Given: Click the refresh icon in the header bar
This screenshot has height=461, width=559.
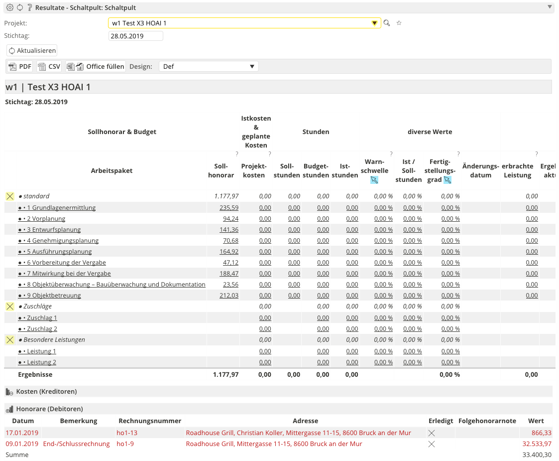Looking at the screenshot, I should point(20,7).
